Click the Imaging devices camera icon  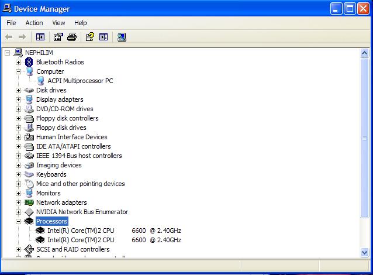point(29,165)
